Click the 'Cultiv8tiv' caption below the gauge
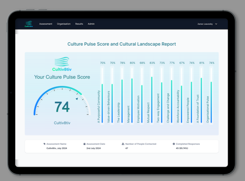 (62, 123)
